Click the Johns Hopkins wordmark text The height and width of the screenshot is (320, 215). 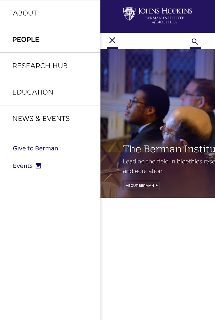(165, 11)
